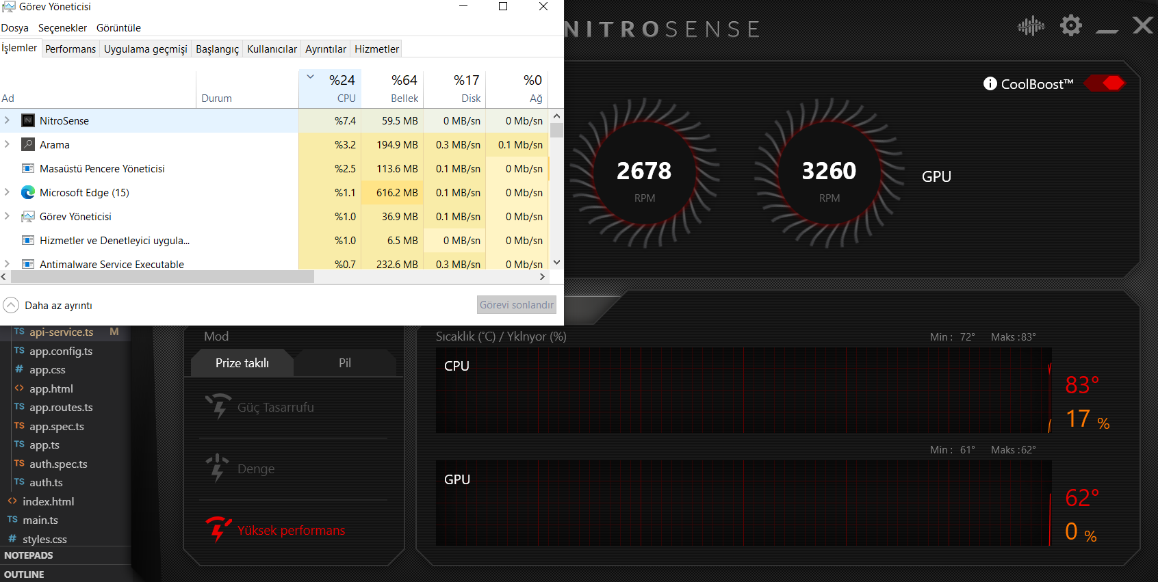Select Denge power mode
Image resolution: width=1158 pixels, height=582 pixels.
(240, 468)
